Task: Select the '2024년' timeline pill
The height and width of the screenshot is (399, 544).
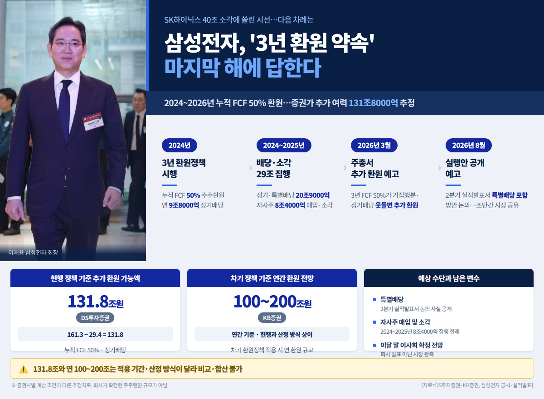Action: point(180,145)
